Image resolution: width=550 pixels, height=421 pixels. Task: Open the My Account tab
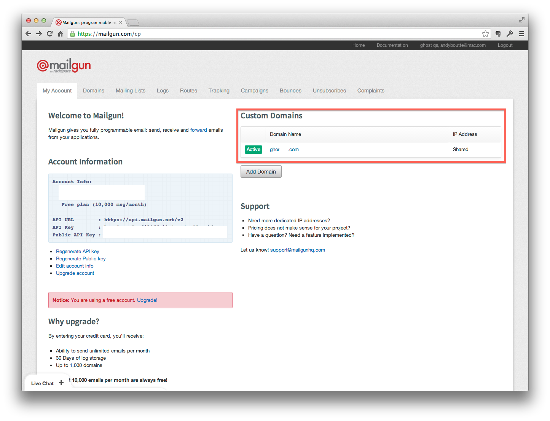click(x=57, y=91)
